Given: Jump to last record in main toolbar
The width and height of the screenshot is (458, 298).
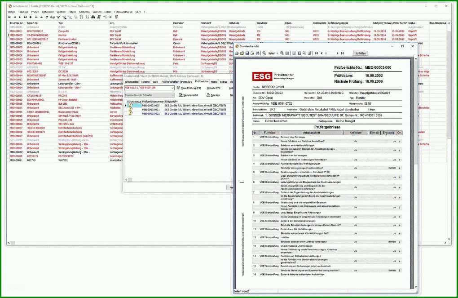Looking at the screenshot, I should pos(25,17).
